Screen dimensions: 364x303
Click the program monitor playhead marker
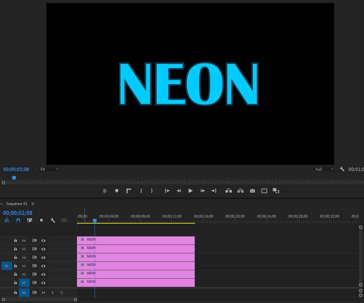pos(14,178)
